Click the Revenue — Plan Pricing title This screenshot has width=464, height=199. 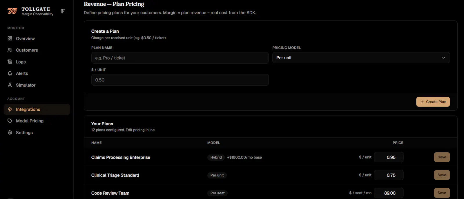point(114,4)
